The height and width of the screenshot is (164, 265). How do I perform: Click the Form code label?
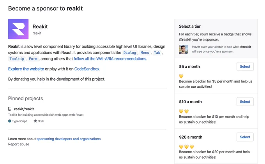point(33,59)
